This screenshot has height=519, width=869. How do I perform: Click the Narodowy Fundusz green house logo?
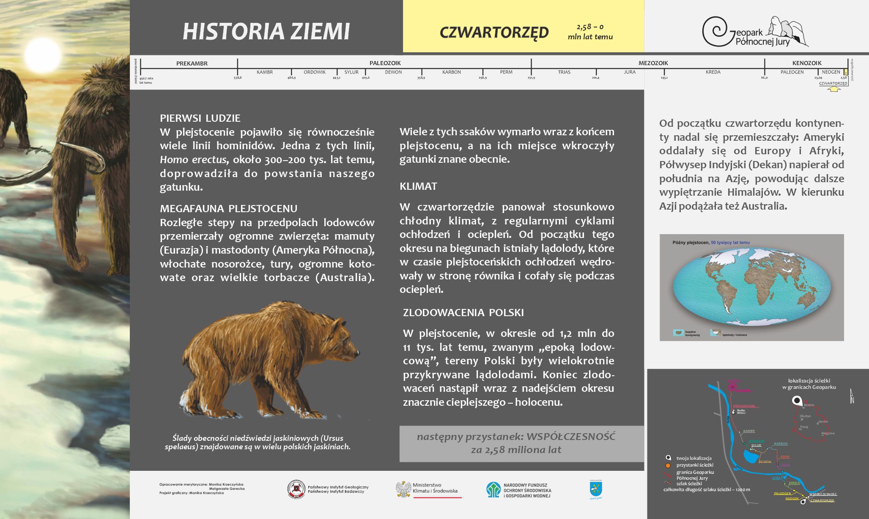pyautogui.click(x=493, y=489)
